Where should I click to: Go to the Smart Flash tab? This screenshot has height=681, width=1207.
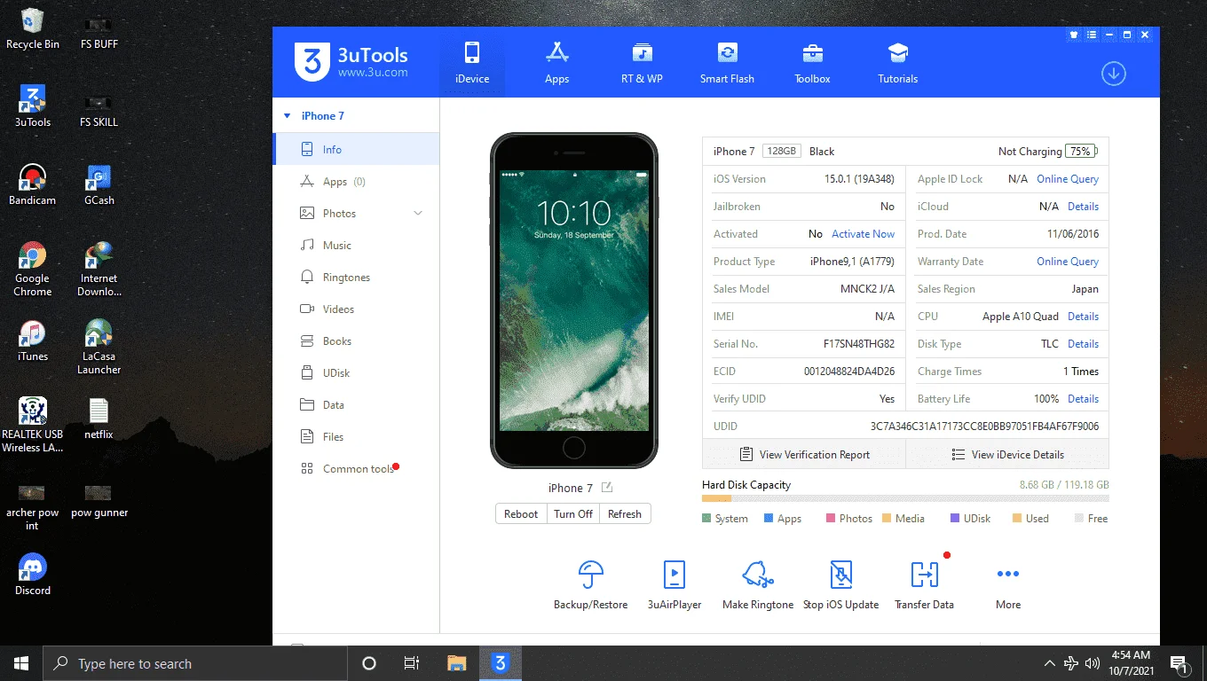(x=727, y=62)
